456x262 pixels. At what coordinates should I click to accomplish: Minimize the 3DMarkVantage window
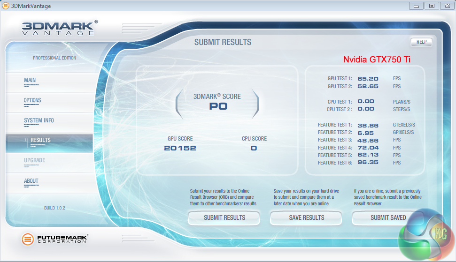(416, 6)
